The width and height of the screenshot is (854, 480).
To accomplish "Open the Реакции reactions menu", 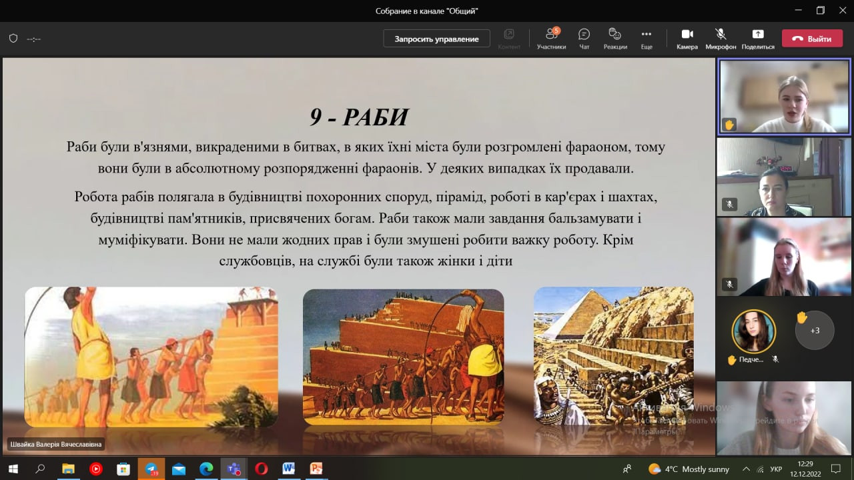I will 615,38.
